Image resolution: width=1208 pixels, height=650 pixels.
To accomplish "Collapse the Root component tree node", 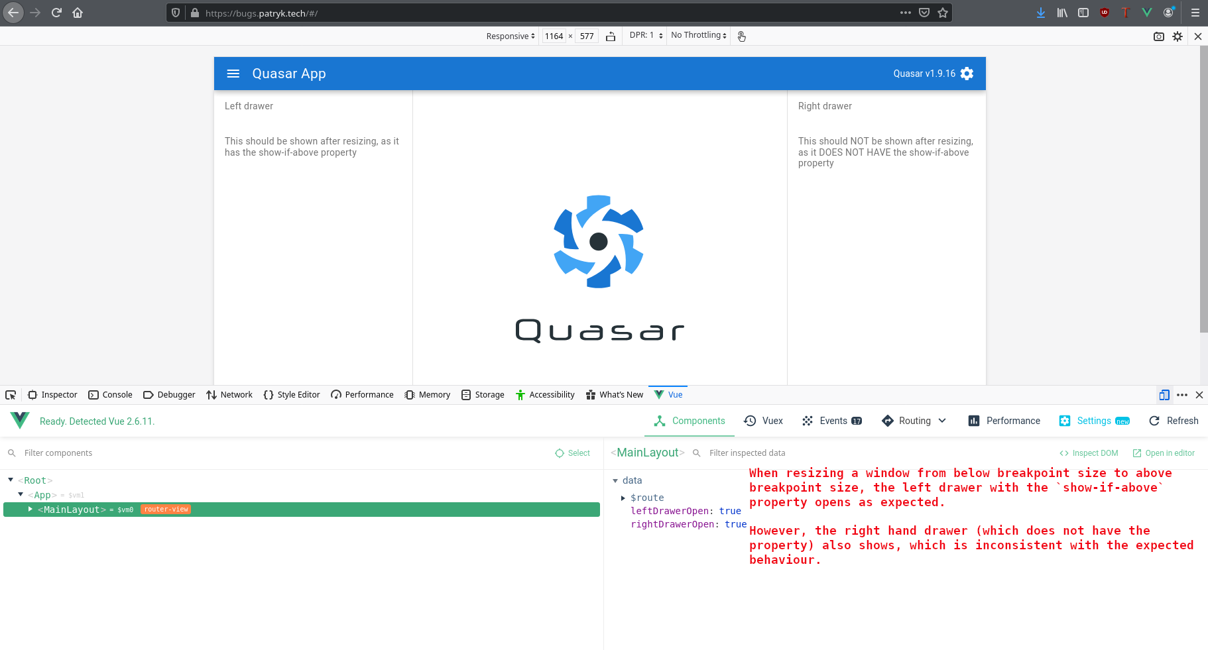I will pyautogui.click(x=11, y=480).
